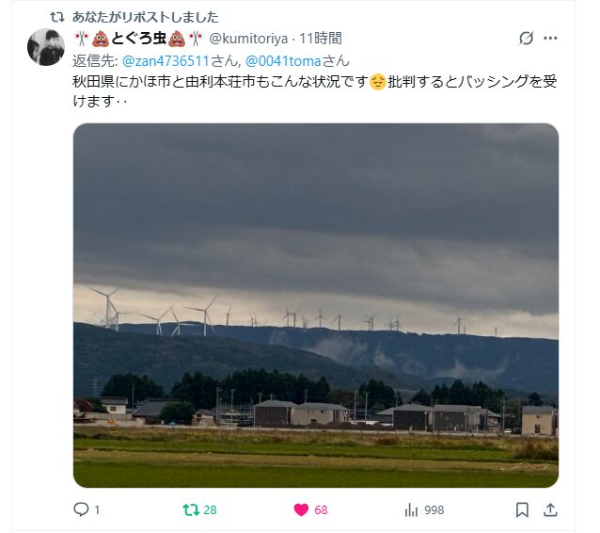Open the wind turbine photo

(316, 305)
